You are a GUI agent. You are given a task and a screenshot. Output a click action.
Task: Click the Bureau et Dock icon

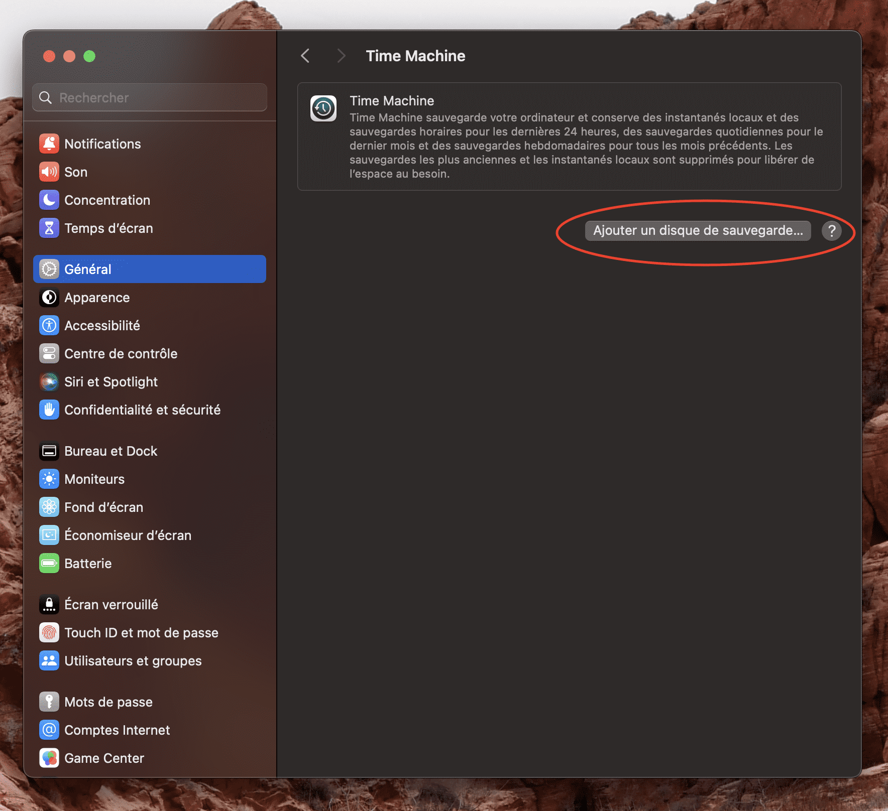tap(49, 451)
